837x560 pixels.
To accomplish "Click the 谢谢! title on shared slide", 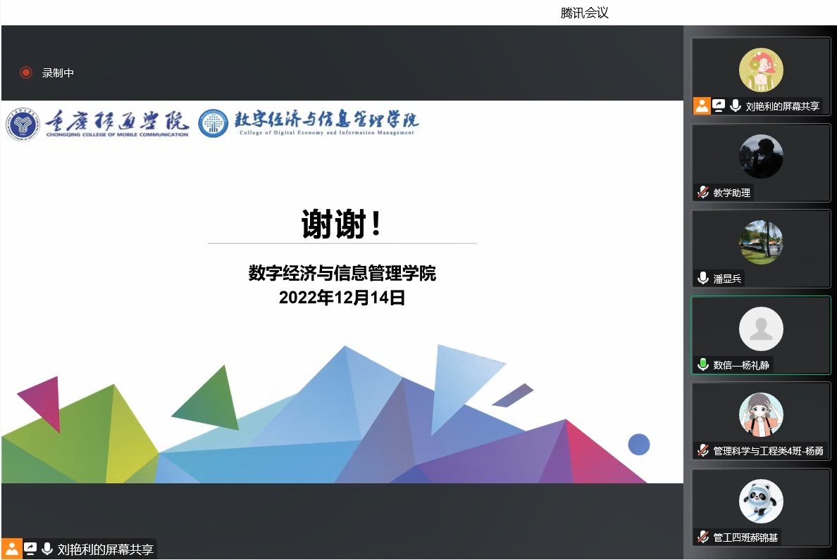I will (342, 224).
